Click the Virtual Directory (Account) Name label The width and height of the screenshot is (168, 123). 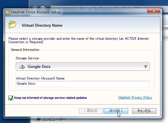point(40,78)
